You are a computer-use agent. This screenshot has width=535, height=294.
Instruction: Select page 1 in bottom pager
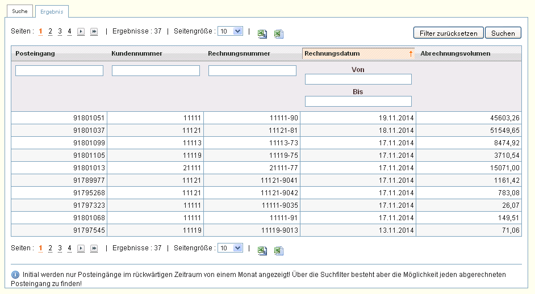coord(40,248)
